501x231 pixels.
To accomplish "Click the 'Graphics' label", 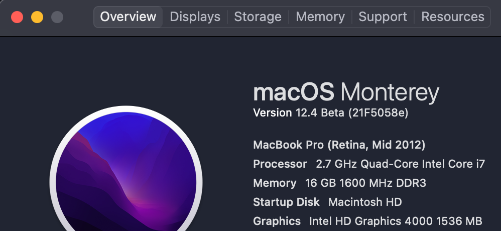I will [x=277, y=221].
